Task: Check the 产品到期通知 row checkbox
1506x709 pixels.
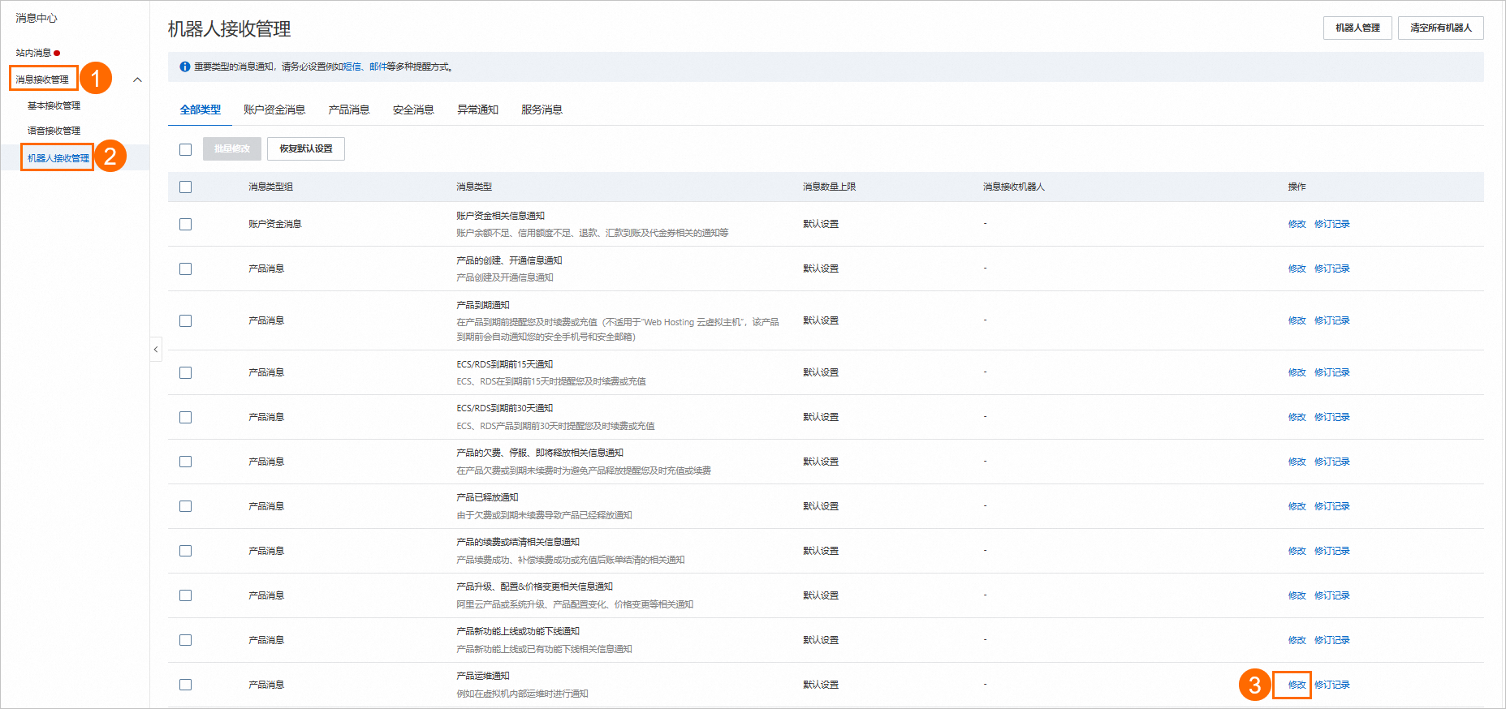Action: point(186,320)
